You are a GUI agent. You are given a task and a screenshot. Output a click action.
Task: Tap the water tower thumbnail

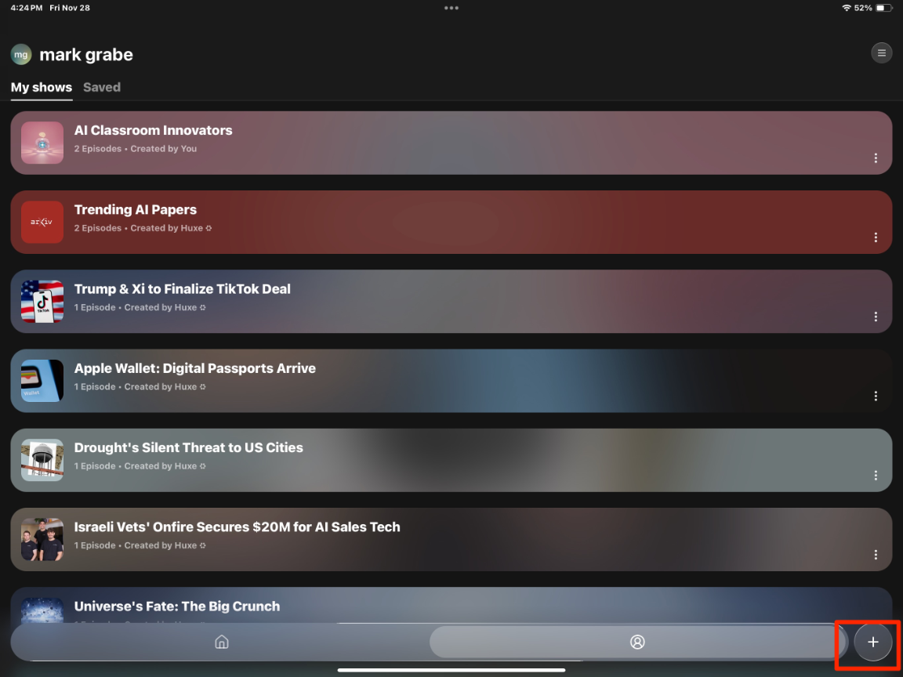(x=42, y=460)
